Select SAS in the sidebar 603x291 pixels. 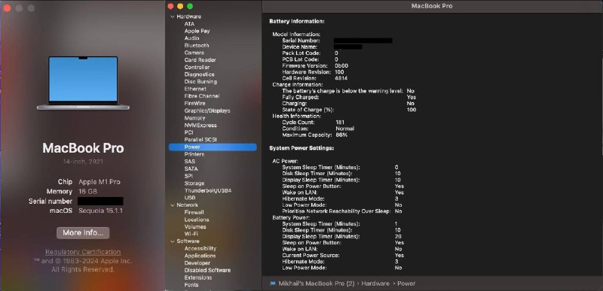point(190,162)
